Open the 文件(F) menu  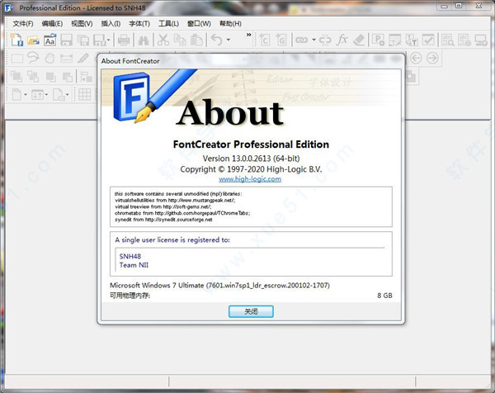pos(23,24)
